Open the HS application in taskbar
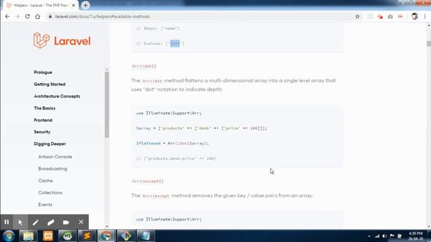This screenshot has width=431, height=242. click(67, 236)
